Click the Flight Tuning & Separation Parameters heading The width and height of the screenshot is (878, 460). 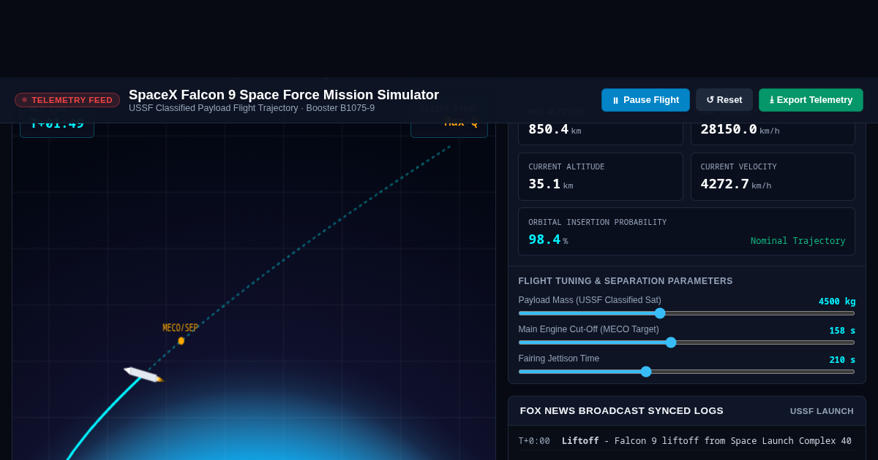point(626,281)
